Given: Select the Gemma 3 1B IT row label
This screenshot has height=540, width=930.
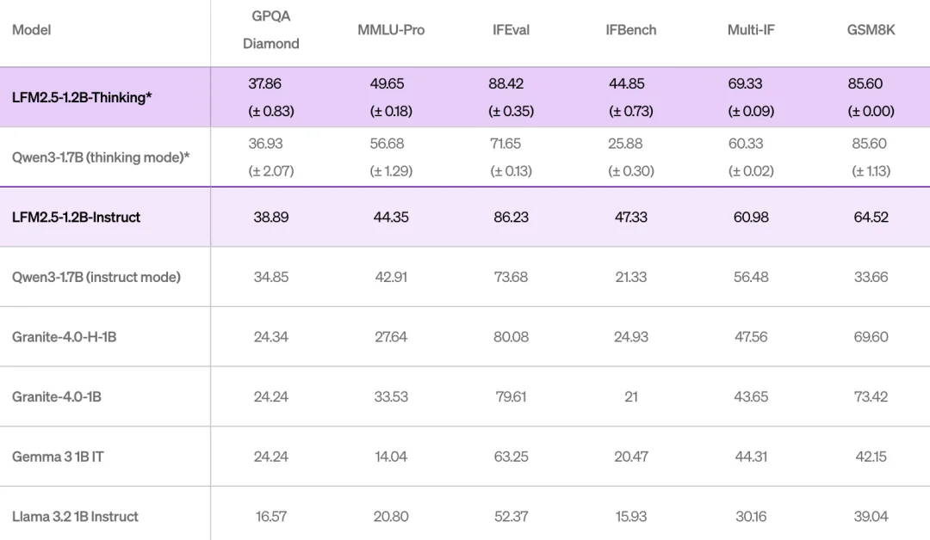Looking at the screenshot, I should pos(58,457).
